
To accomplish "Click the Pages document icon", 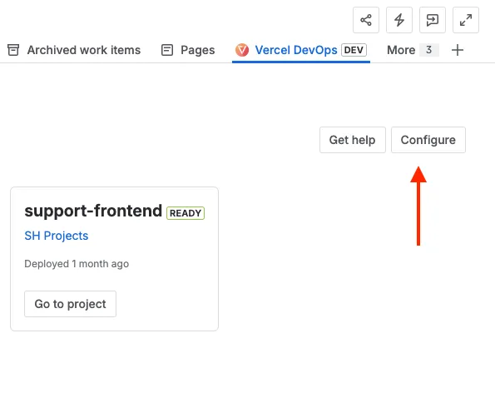I will (167, 50).
